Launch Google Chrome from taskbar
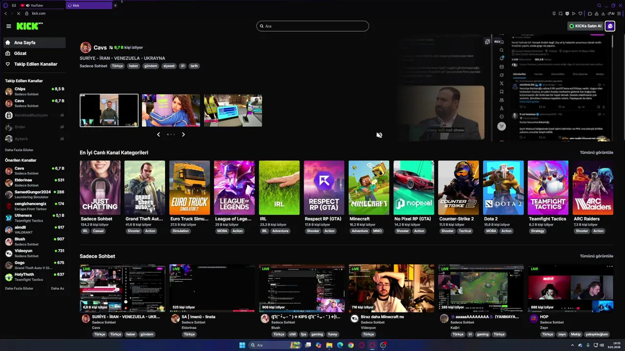 pyautogui.click(x=351, y=345)
